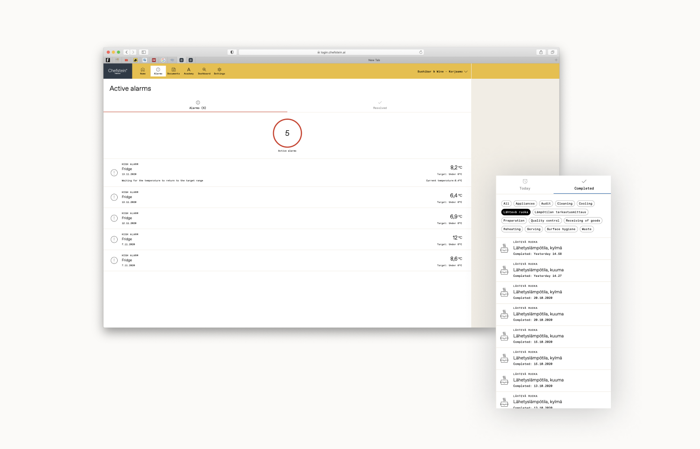Click alert icon for 12 °C fridge alarm
Image resolution: width=700 pixels, height=449 pixels.
point(114,239)
